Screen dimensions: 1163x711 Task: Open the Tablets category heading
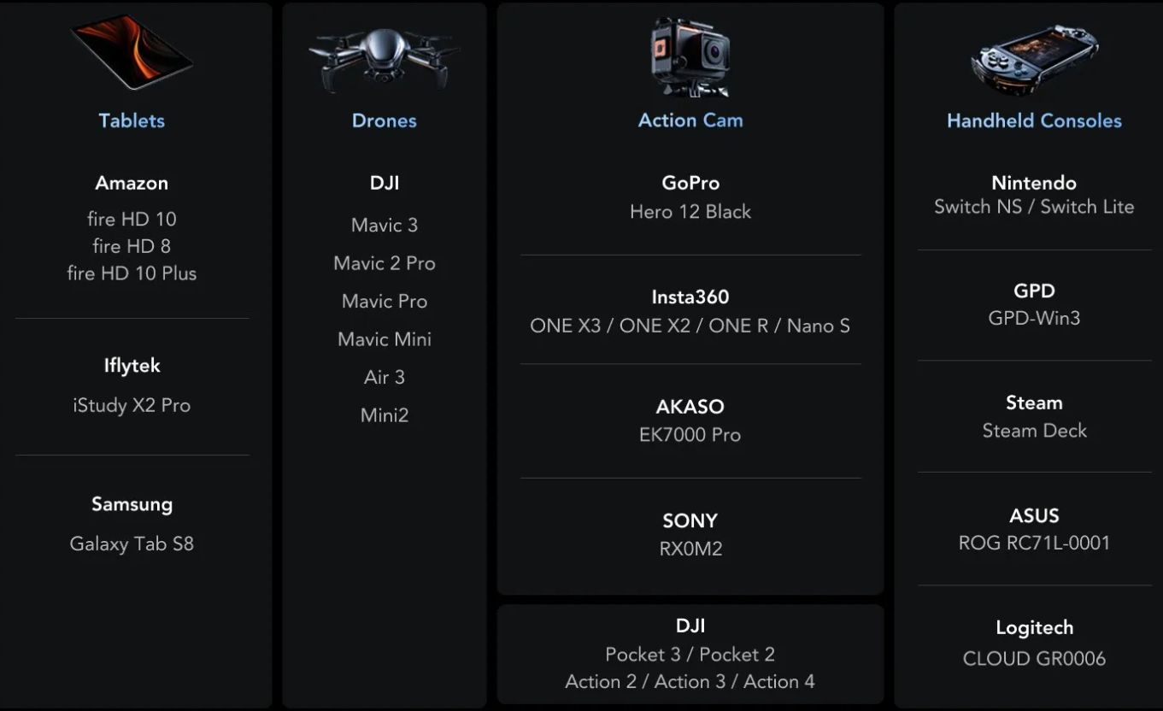[x=132, y=120]
